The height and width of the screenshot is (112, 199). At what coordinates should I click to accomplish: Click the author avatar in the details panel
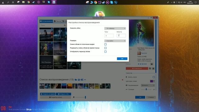[139, 53]
